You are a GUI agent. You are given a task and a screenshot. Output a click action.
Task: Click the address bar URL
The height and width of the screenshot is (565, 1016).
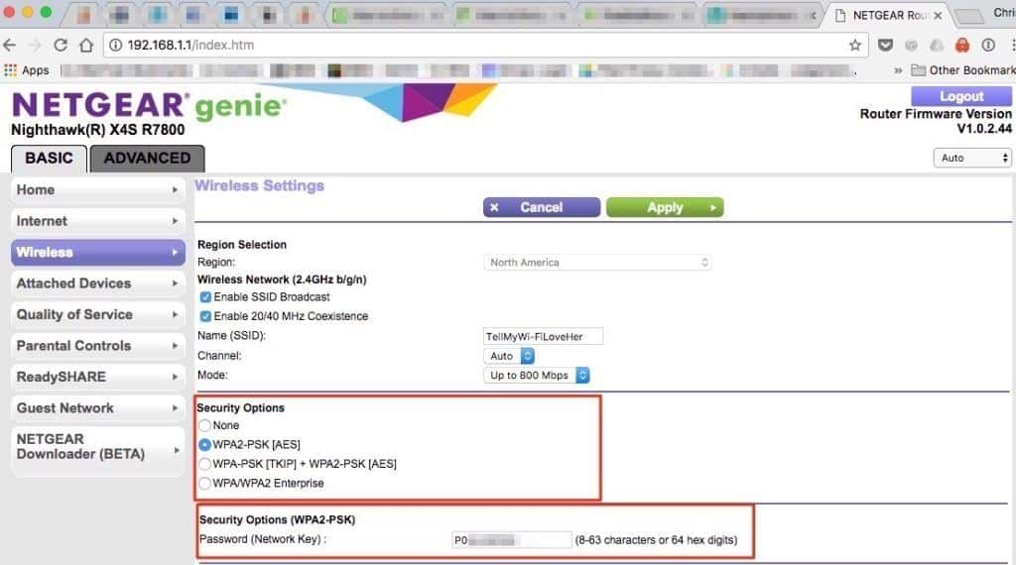190,45
